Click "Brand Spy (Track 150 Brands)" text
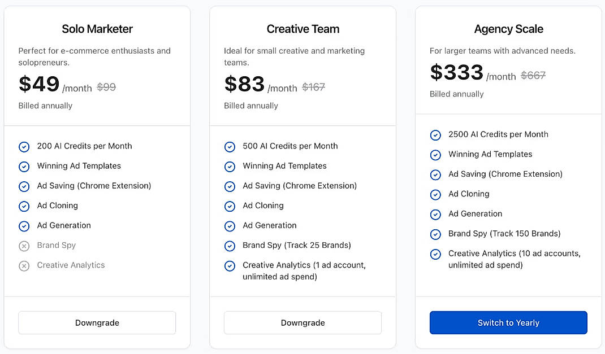This screenshot has height=354, width=605. coord(504,234)
